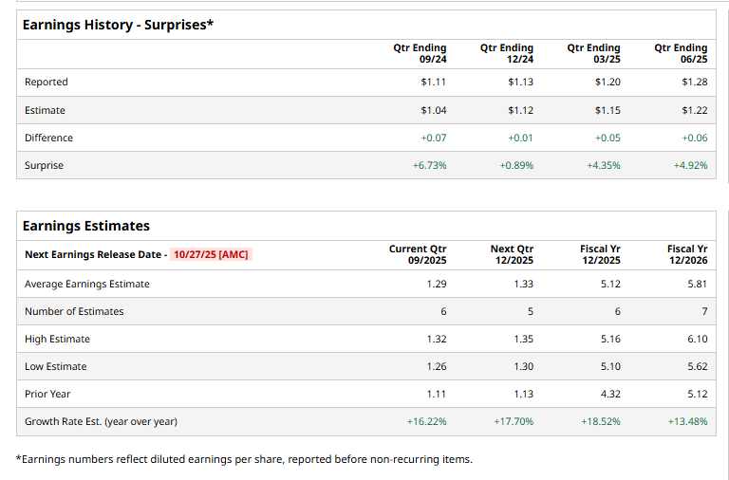Image resolution: width=729 pixels, height=480 pixels.
Task: Click the Fiscal Yr 12/2025 column header
Action: pos(600,254)
